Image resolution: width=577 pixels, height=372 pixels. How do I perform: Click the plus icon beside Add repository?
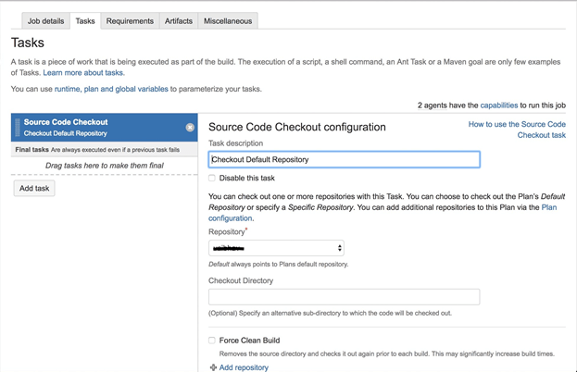click(214, 367)
